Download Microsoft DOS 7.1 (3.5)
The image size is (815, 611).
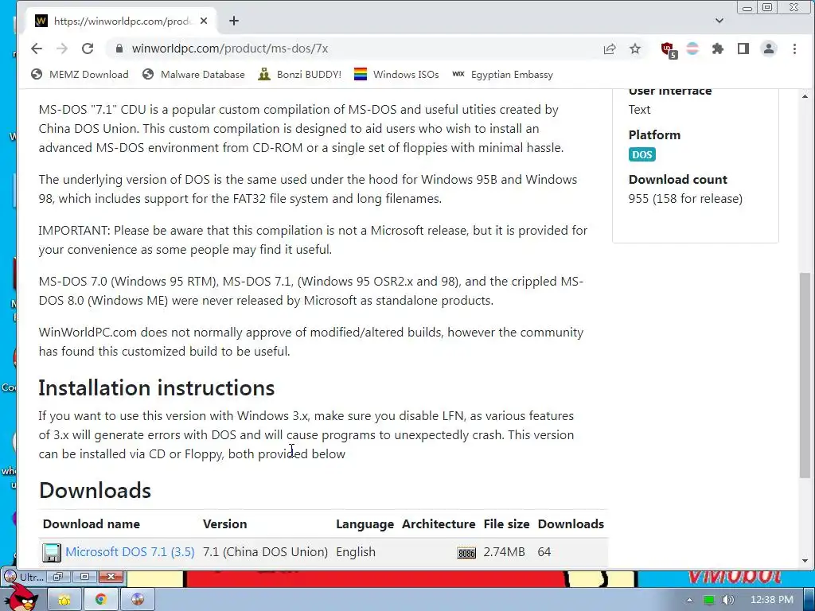coord(130,552)
